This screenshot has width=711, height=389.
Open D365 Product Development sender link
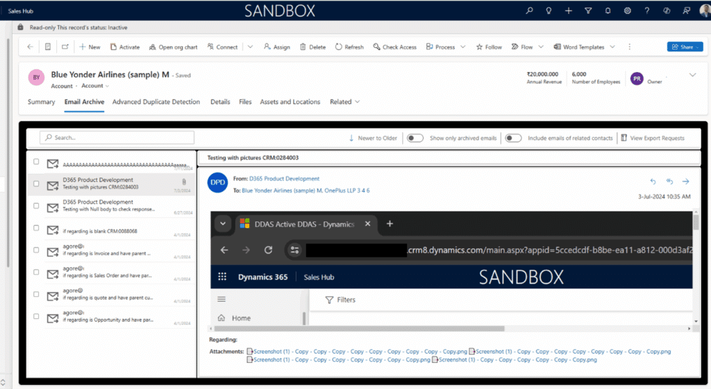pos(284,179)
